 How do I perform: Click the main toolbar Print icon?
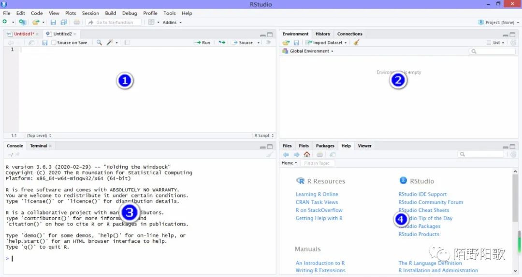(76, 22)
